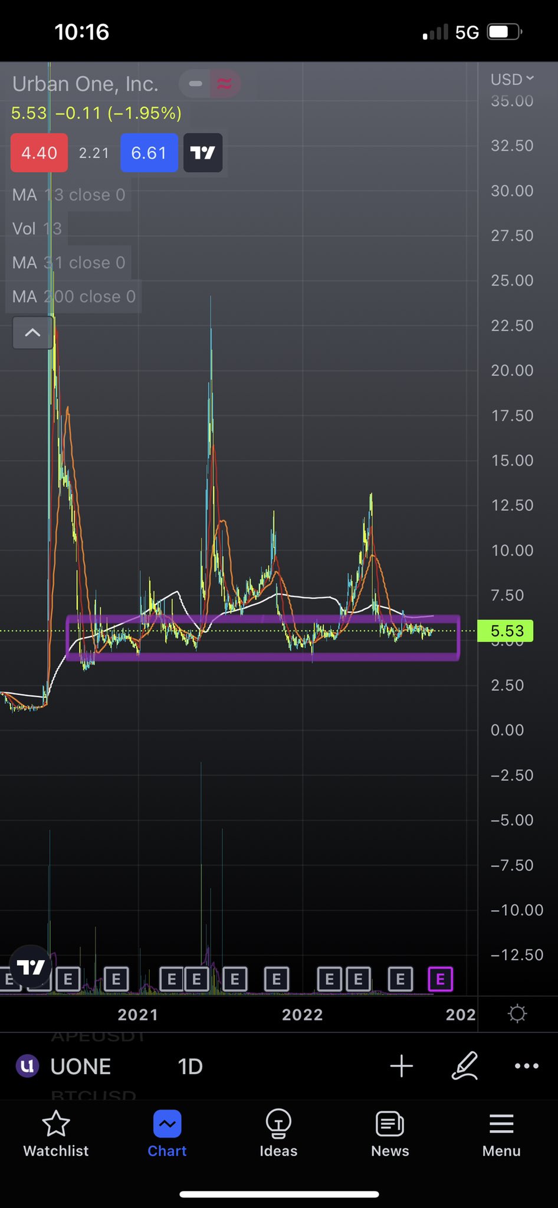Switch to the Chart tab
Viewport: 558px width, 1208px height.
click(168, 1134)
